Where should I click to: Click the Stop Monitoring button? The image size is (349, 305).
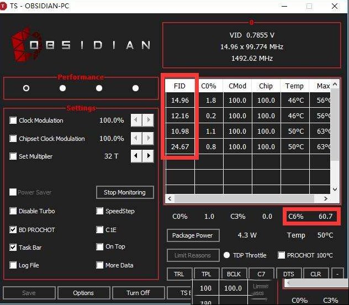pyautogui.click(x=125, y=192)
